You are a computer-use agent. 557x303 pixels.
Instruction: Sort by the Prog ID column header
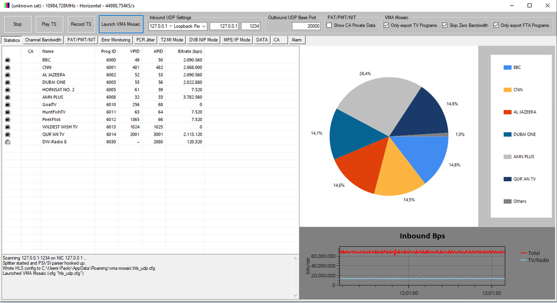click(x=107, y=51)
